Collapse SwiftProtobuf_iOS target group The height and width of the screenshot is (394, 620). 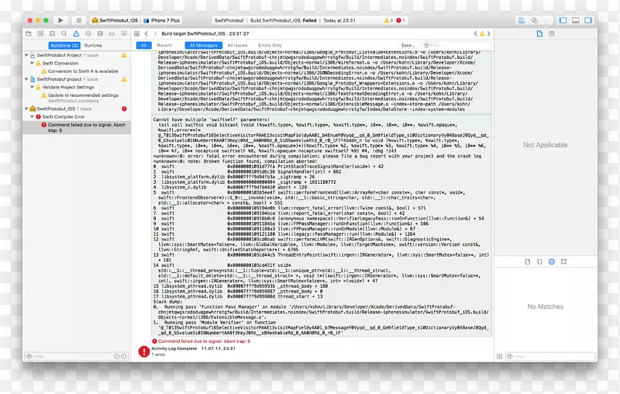click(x=26, y=109)
